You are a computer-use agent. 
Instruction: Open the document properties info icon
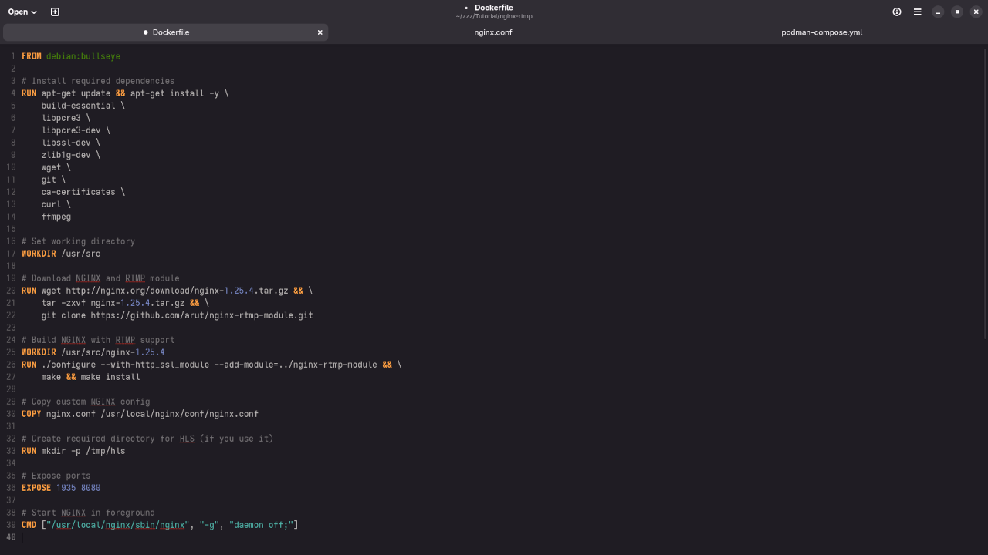click(897, 12)
